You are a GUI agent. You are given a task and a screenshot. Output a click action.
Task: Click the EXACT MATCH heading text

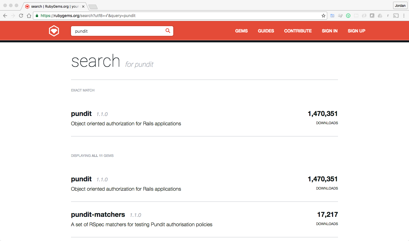(x=83, y=90)
